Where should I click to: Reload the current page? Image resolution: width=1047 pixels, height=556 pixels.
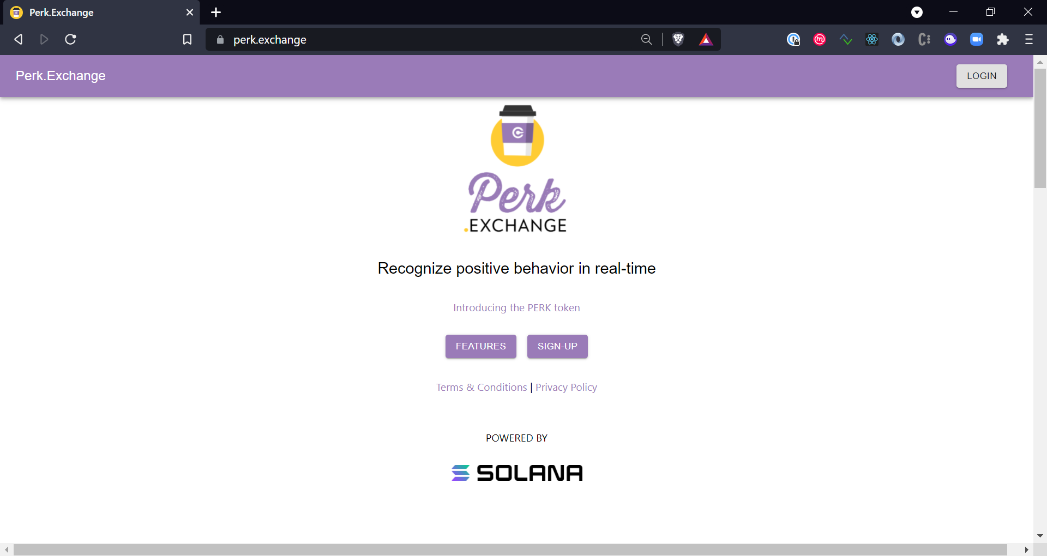coord(70,39)
